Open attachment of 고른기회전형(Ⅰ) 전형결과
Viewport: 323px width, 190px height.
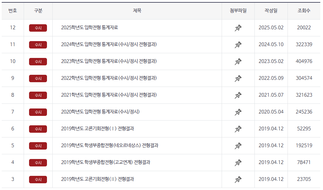(238, 129)
